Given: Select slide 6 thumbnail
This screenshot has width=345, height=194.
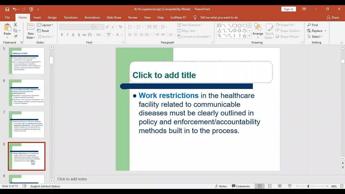Looking at the screenshot, I should click(27, 93).
